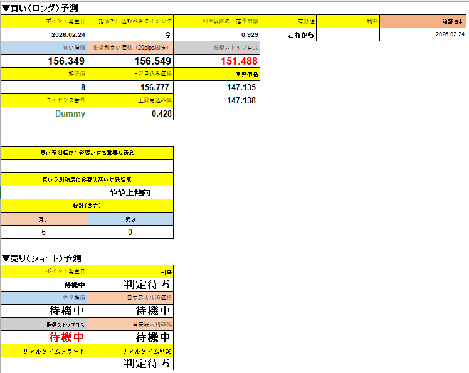469x373 pixels.
Task: Click the 0.929 value cell
Action: [x=216, y=34]
